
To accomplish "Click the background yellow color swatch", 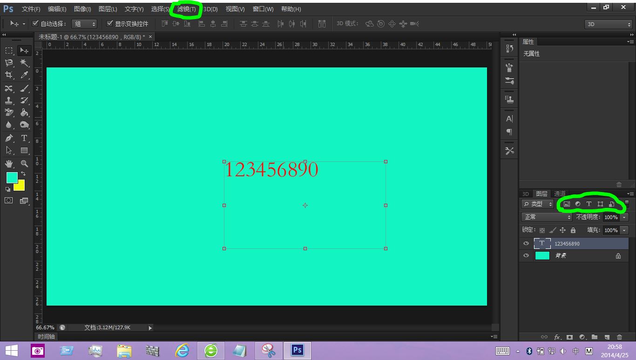I will [x=20, y=186].
